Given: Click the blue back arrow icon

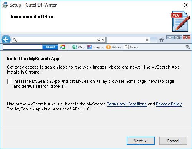Looking at the screenshot, I should point(6,39).
